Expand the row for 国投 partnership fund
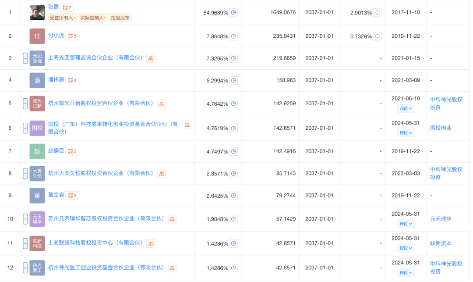The width and height of the screenshot is (473, 282). (x=25, y=128)
